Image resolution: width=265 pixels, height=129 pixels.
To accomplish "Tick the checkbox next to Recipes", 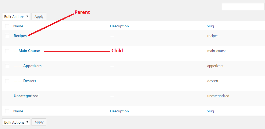I will [7, 36].
